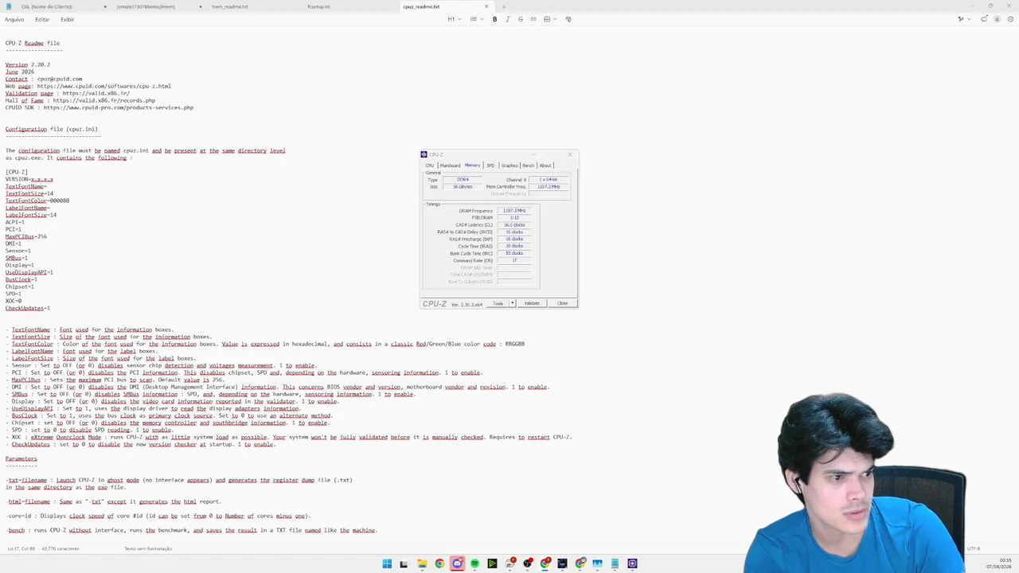Open Spotify from the taskbar
1019x573 pixels.
474,563
